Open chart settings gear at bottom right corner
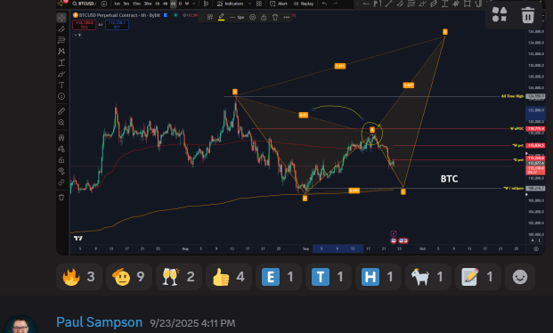The height and width of the screenshot is (333, 553). point(536,248)
